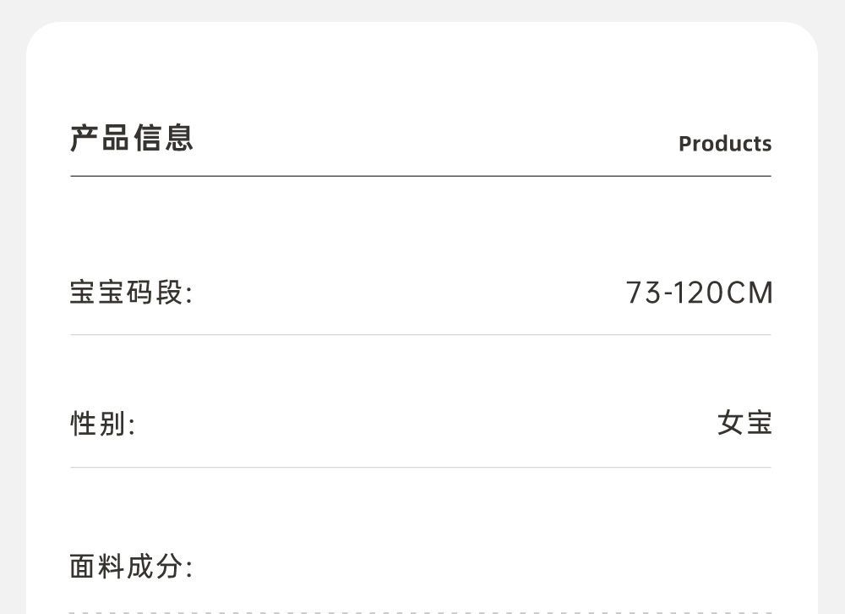Click the 面料成分 field label

[x=131, y=567]
